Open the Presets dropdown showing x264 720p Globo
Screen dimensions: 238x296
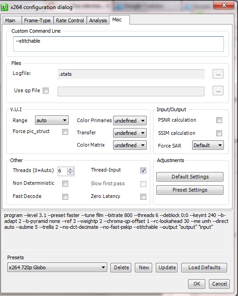(57, 267)
